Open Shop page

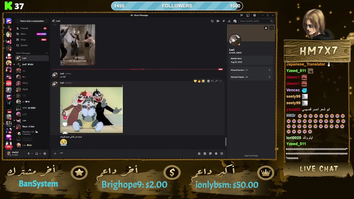[32, 40]
